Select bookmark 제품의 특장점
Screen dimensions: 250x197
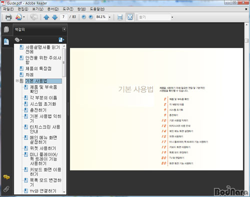pos(38,69)
